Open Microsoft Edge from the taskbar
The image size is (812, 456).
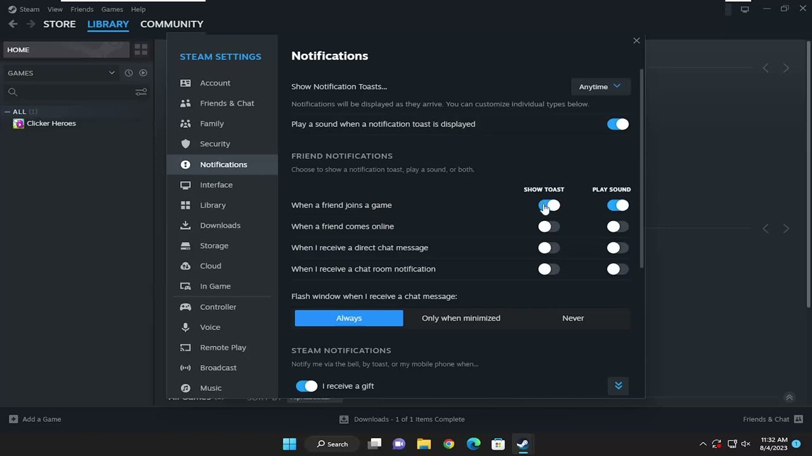(x=473, y=444)
